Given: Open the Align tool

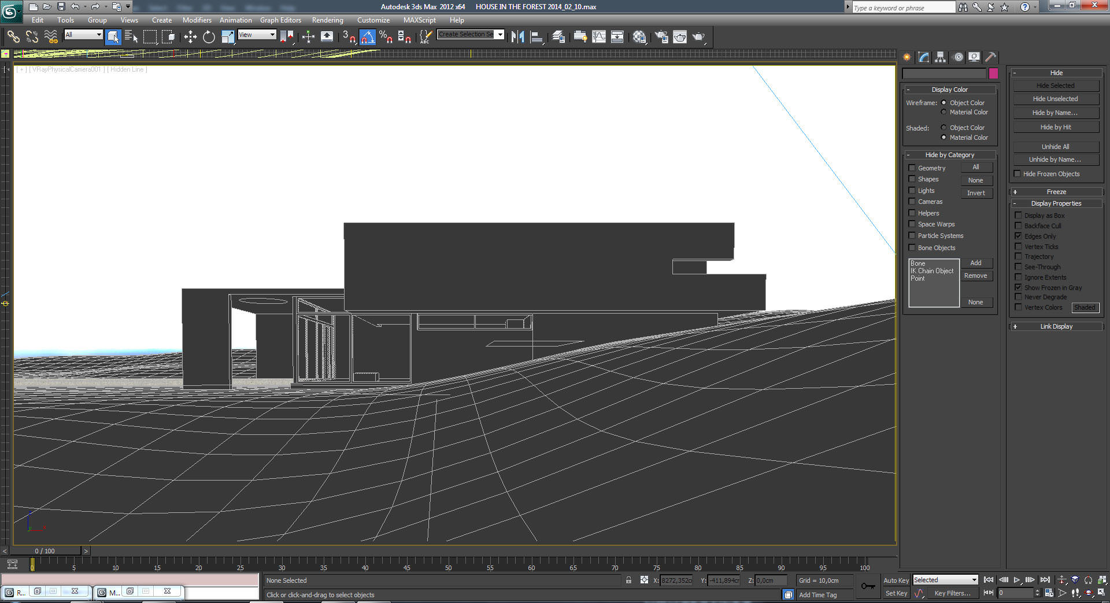Looking at the screenshot, I should point(536,37).
